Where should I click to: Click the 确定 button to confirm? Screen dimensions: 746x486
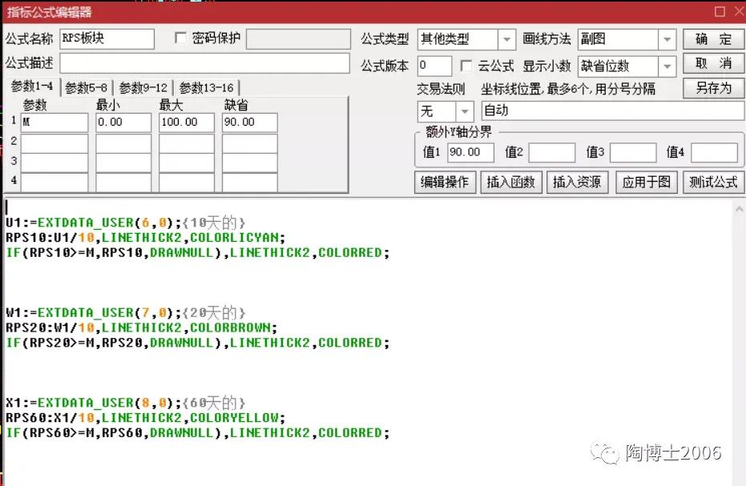pyautogui.click(x=712, y=38)
